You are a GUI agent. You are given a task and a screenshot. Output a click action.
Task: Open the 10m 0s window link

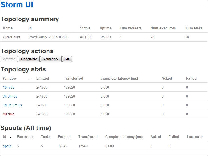pos(9,87)
